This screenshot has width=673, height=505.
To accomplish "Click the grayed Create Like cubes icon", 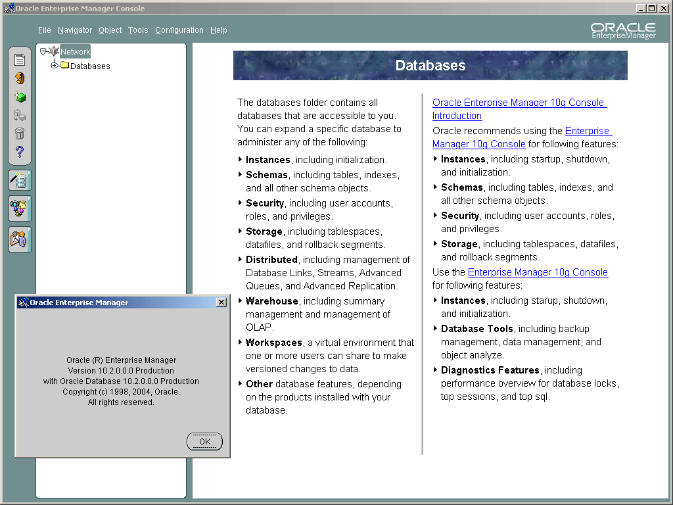I will [x=20, y=115].
